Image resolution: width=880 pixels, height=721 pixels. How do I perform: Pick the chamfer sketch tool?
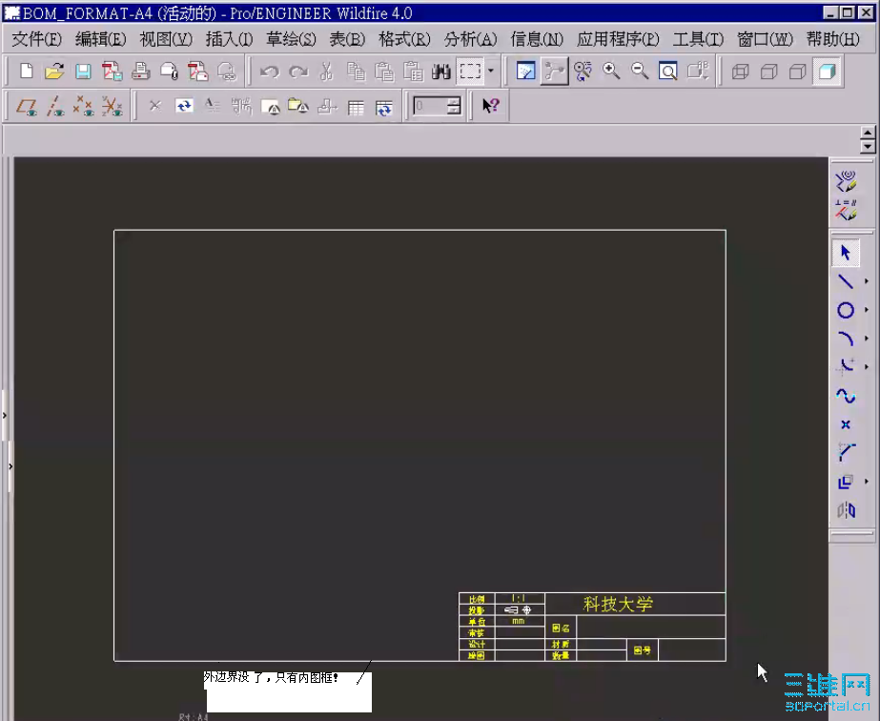tap(846, 453)
